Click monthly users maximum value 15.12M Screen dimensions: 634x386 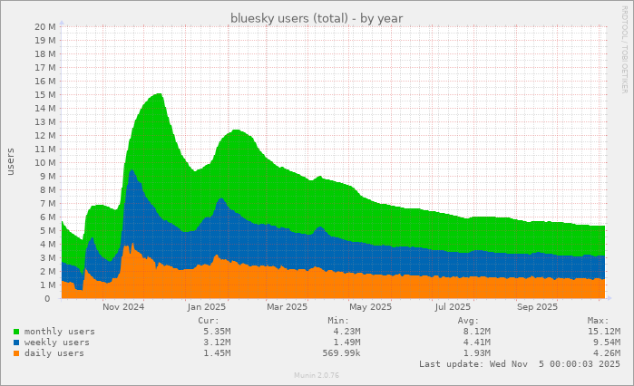tap(604, 332)
